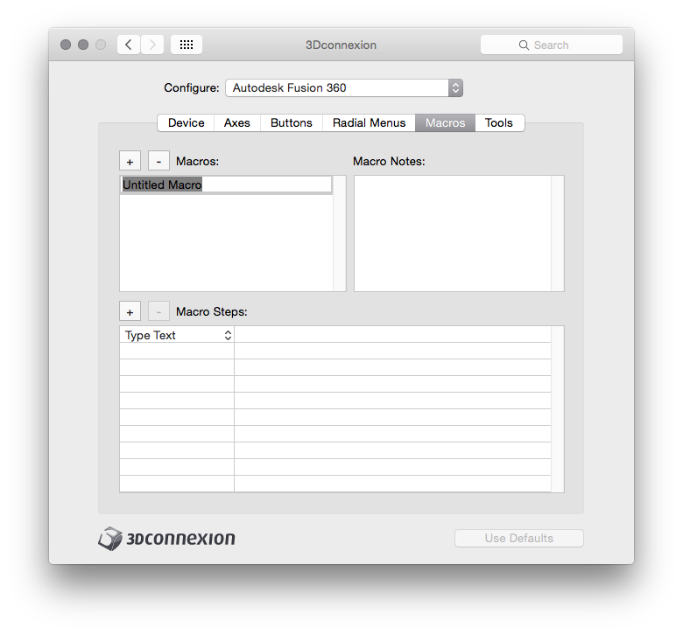Click the Use Defaults button

(x=519, y=539)
